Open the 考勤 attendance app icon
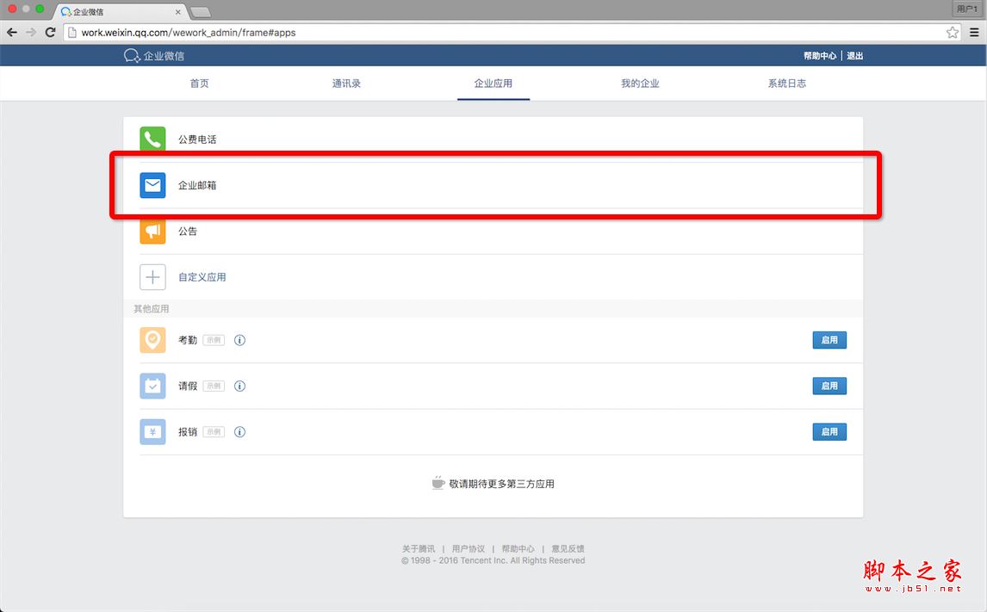This screenshot has width=987, height=612. tap(152, 339)
